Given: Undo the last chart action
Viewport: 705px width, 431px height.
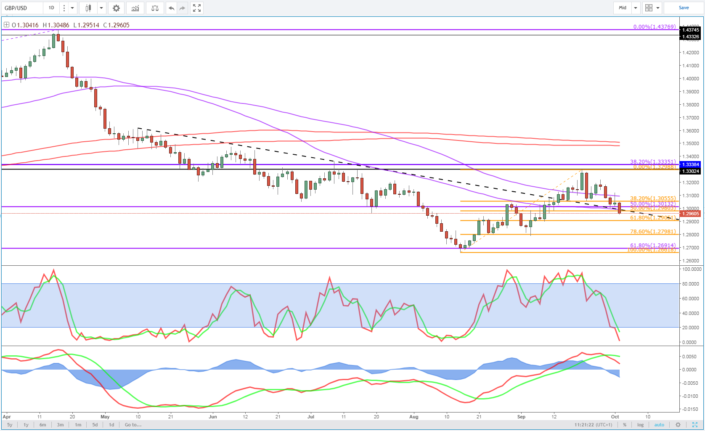Looking at the screenshot, I should point(171,8).
